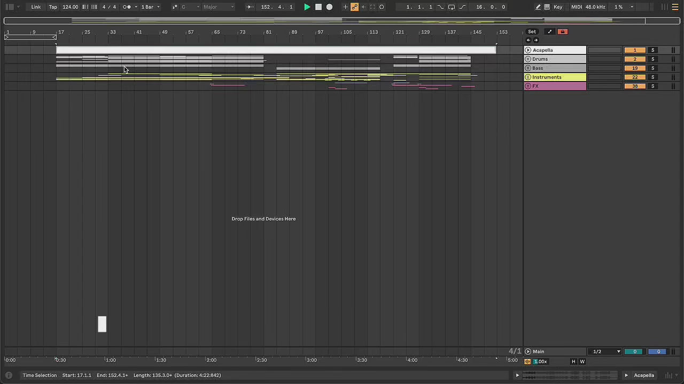The width and height of the screenshot is (684, 384).
Task: Toggle the Loop switch in transport
Action: [452, 7]
